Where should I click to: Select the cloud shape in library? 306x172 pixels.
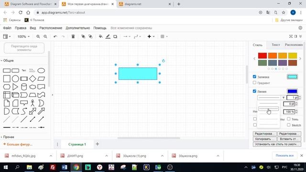[33, 87]
